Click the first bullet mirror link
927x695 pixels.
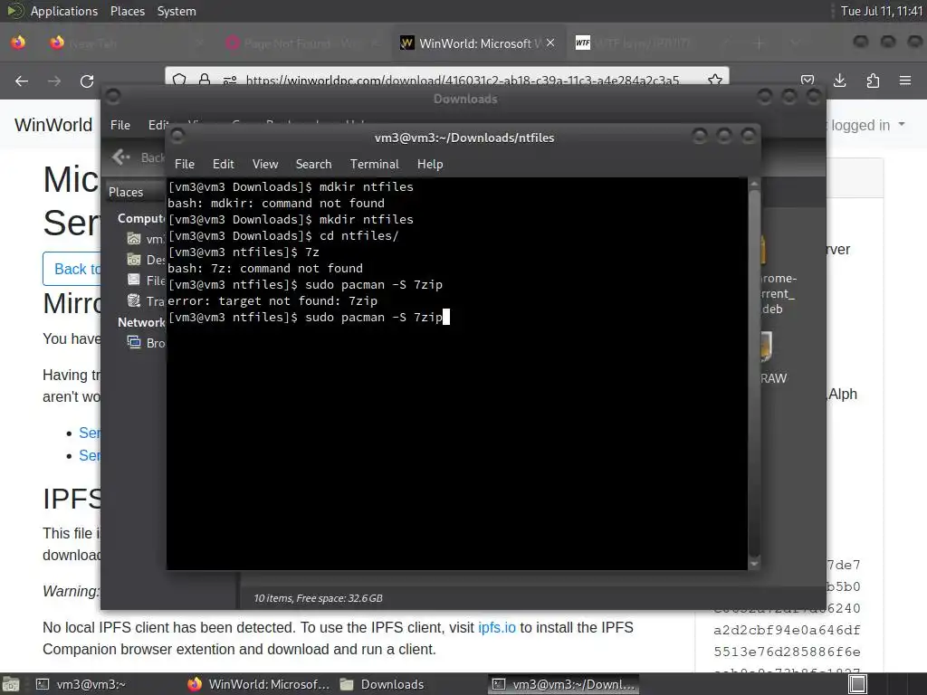click(x=90, y=433)
